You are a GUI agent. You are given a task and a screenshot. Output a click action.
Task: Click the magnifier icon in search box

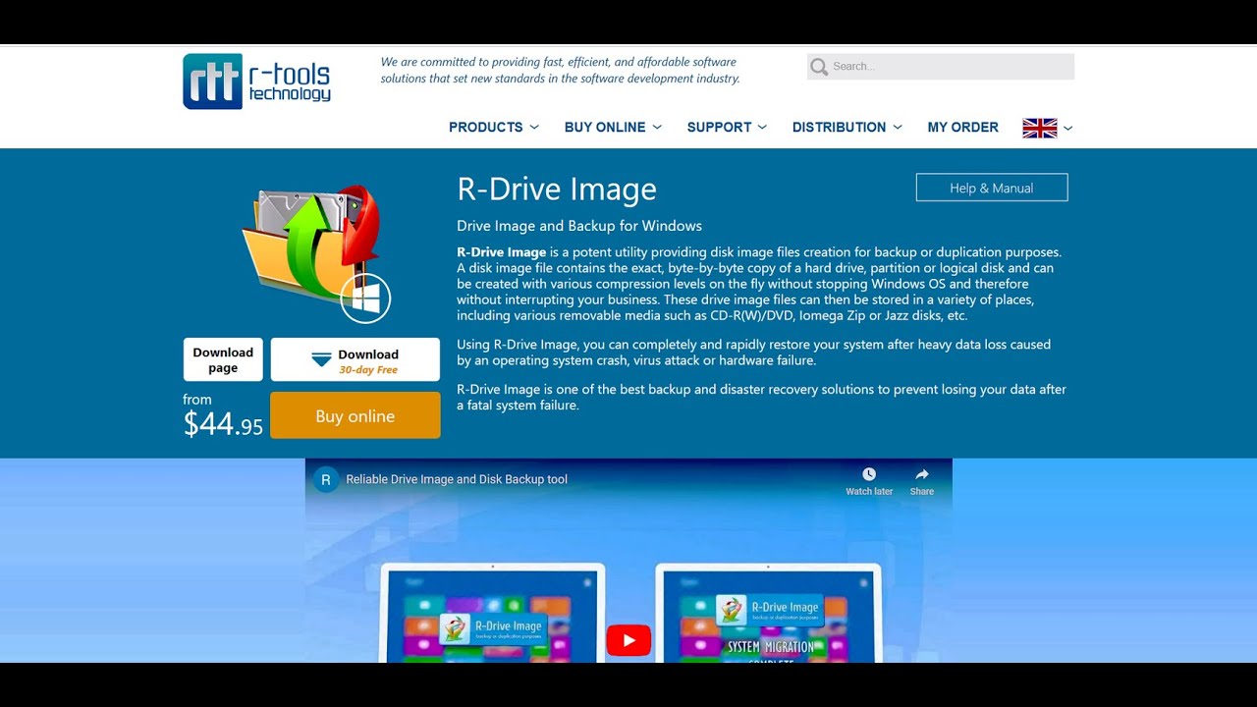820,67
